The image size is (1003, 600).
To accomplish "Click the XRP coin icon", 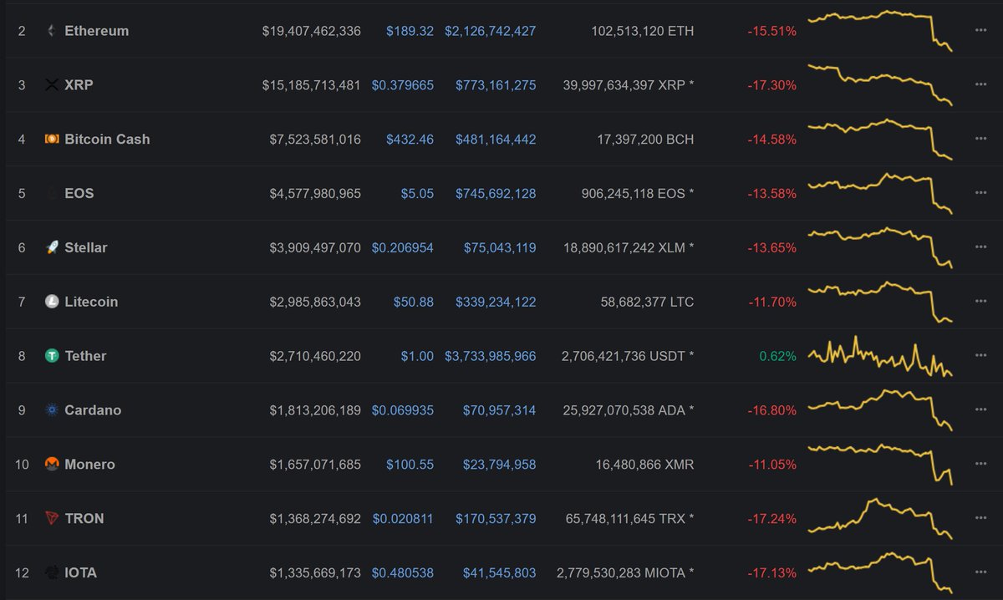I will click(x=52, y=85).
